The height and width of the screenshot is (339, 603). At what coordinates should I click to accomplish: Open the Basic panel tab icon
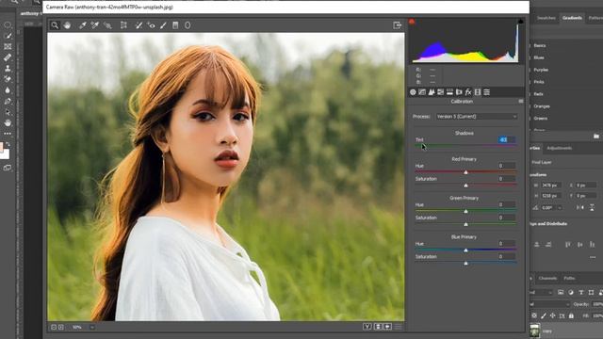413,92
